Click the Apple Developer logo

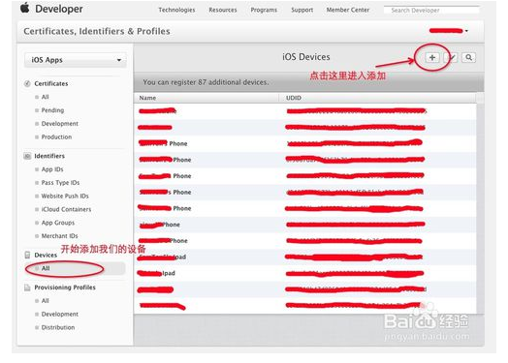pos(25,8)
